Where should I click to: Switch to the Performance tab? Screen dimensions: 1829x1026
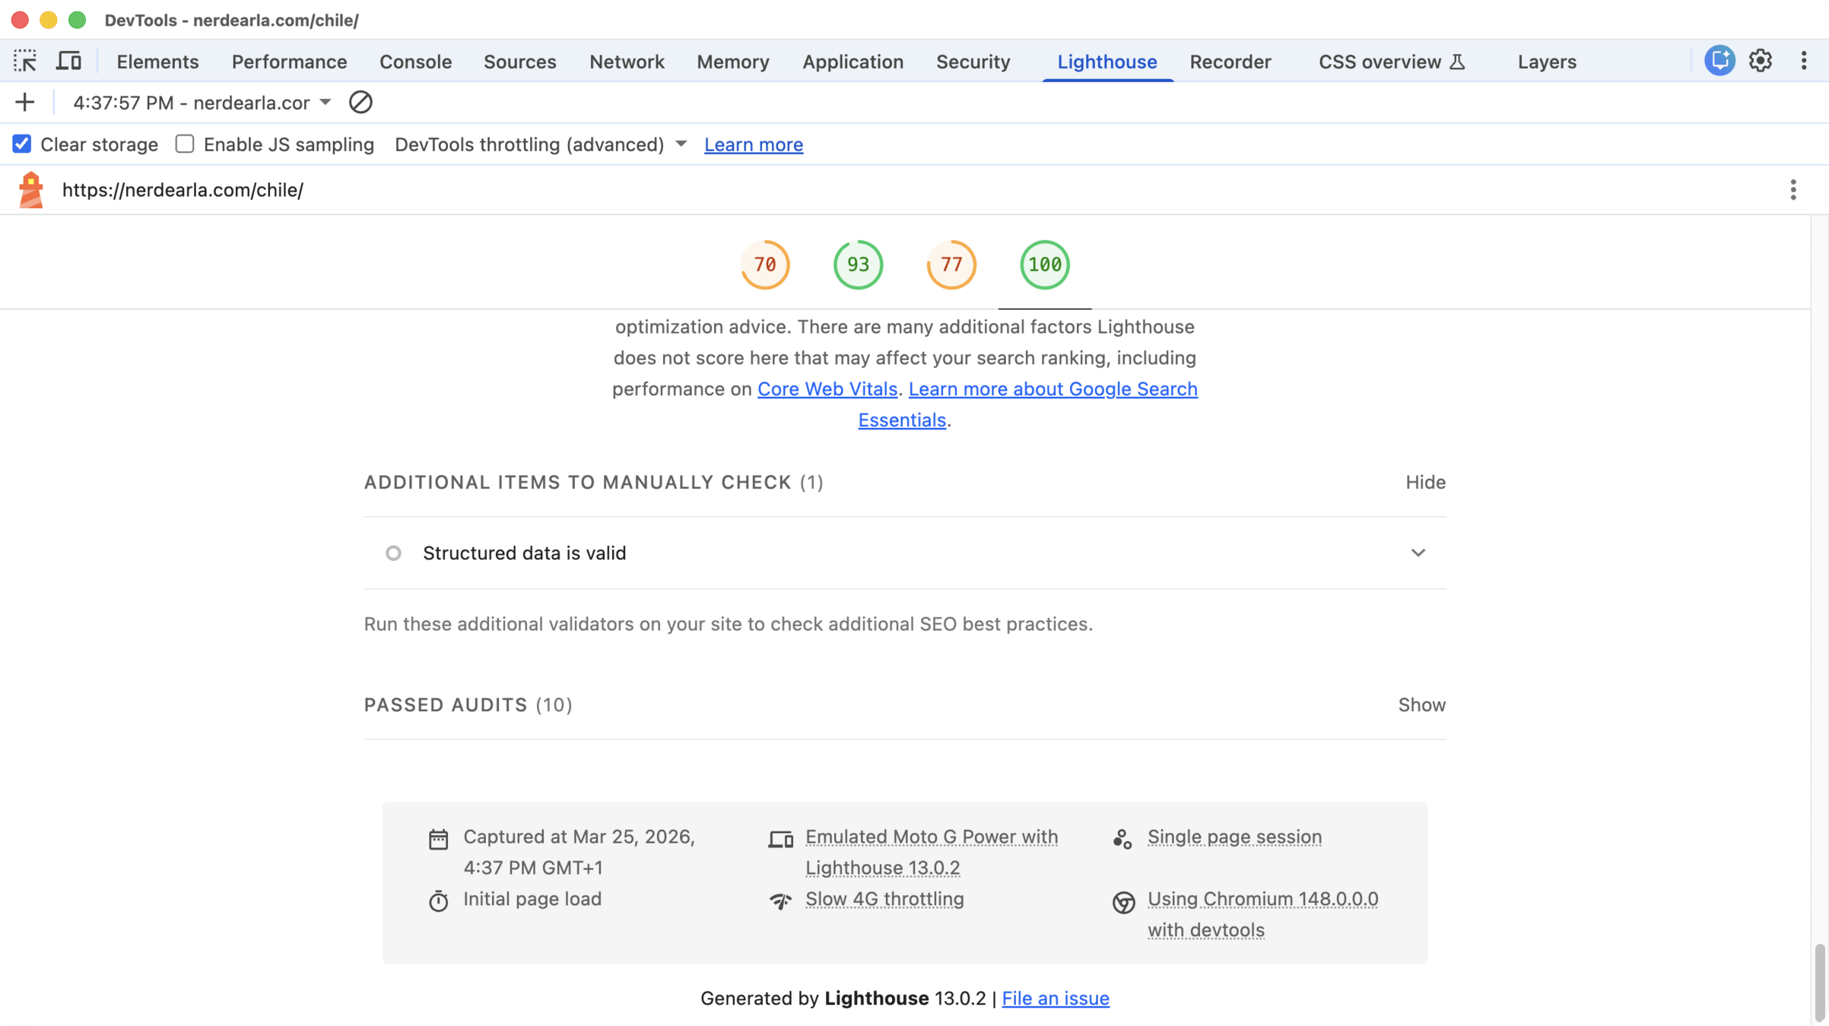[x=289, y=62]
